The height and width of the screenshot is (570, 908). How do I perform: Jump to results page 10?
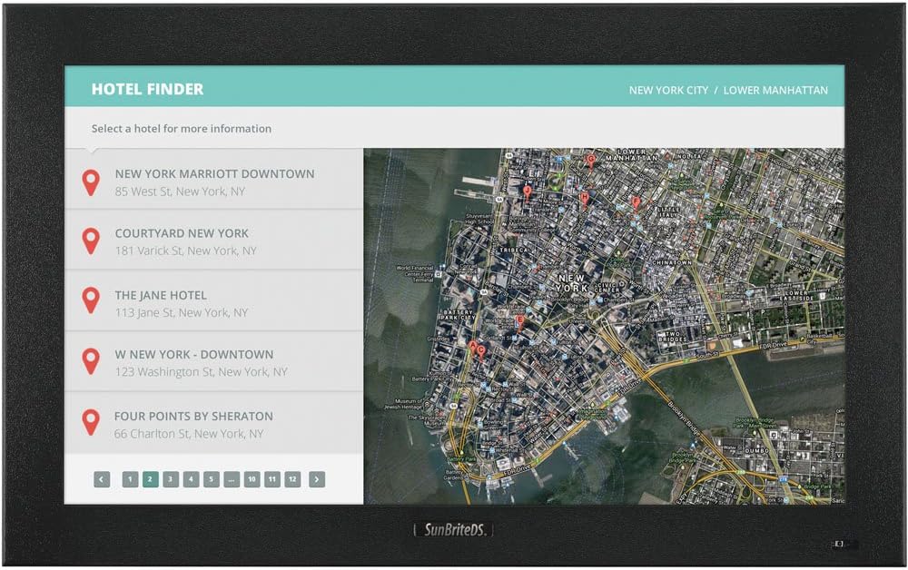click(252, 479)
